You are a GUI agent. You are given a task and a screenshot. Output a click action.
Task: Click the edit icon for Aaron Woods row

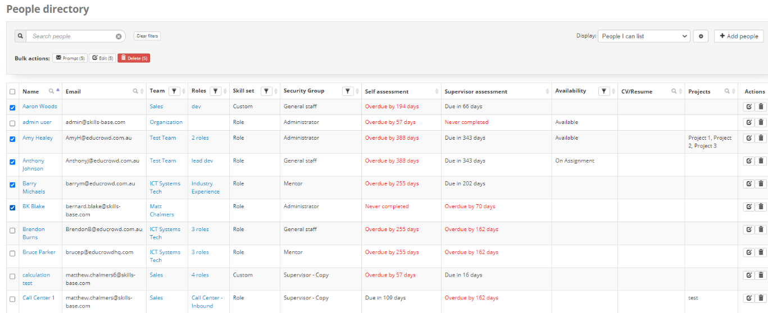pyautogui.click(x=748, y=107)
